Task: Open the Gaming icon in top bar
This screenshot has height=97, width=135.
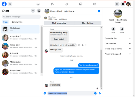Action: (x=95, y=4)
